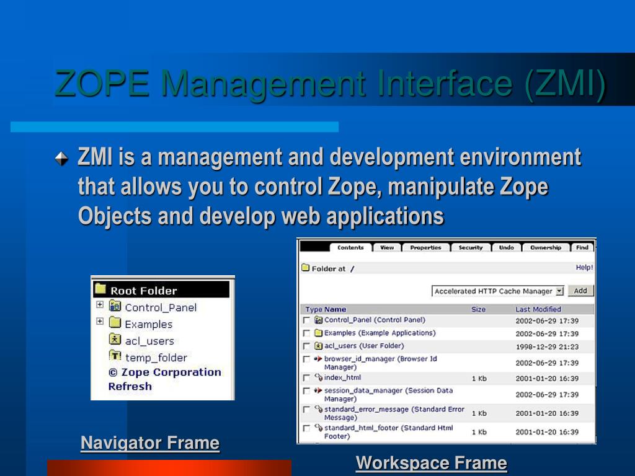Open the Find tab
Image resolution: width=635 pixels, height=476 pixels.
click(x=582, y=247)
